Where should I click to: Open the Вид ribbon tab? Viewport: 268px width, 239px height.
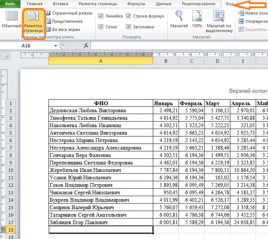[x=229, y=4]
